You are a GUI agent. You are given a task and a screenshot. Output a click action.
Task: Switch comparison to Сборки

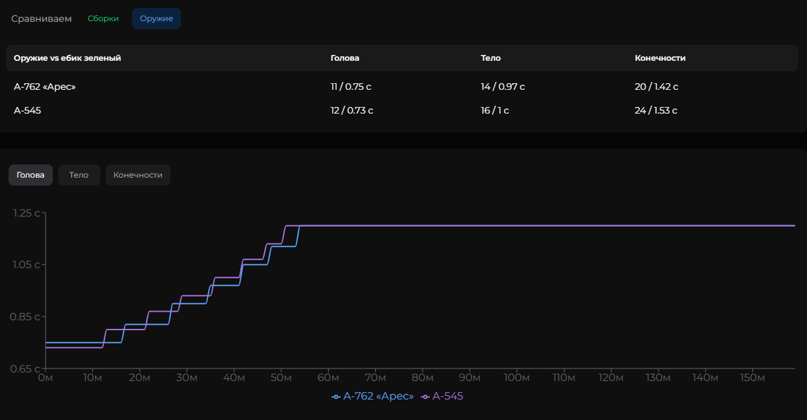click(x=103, y=18)
